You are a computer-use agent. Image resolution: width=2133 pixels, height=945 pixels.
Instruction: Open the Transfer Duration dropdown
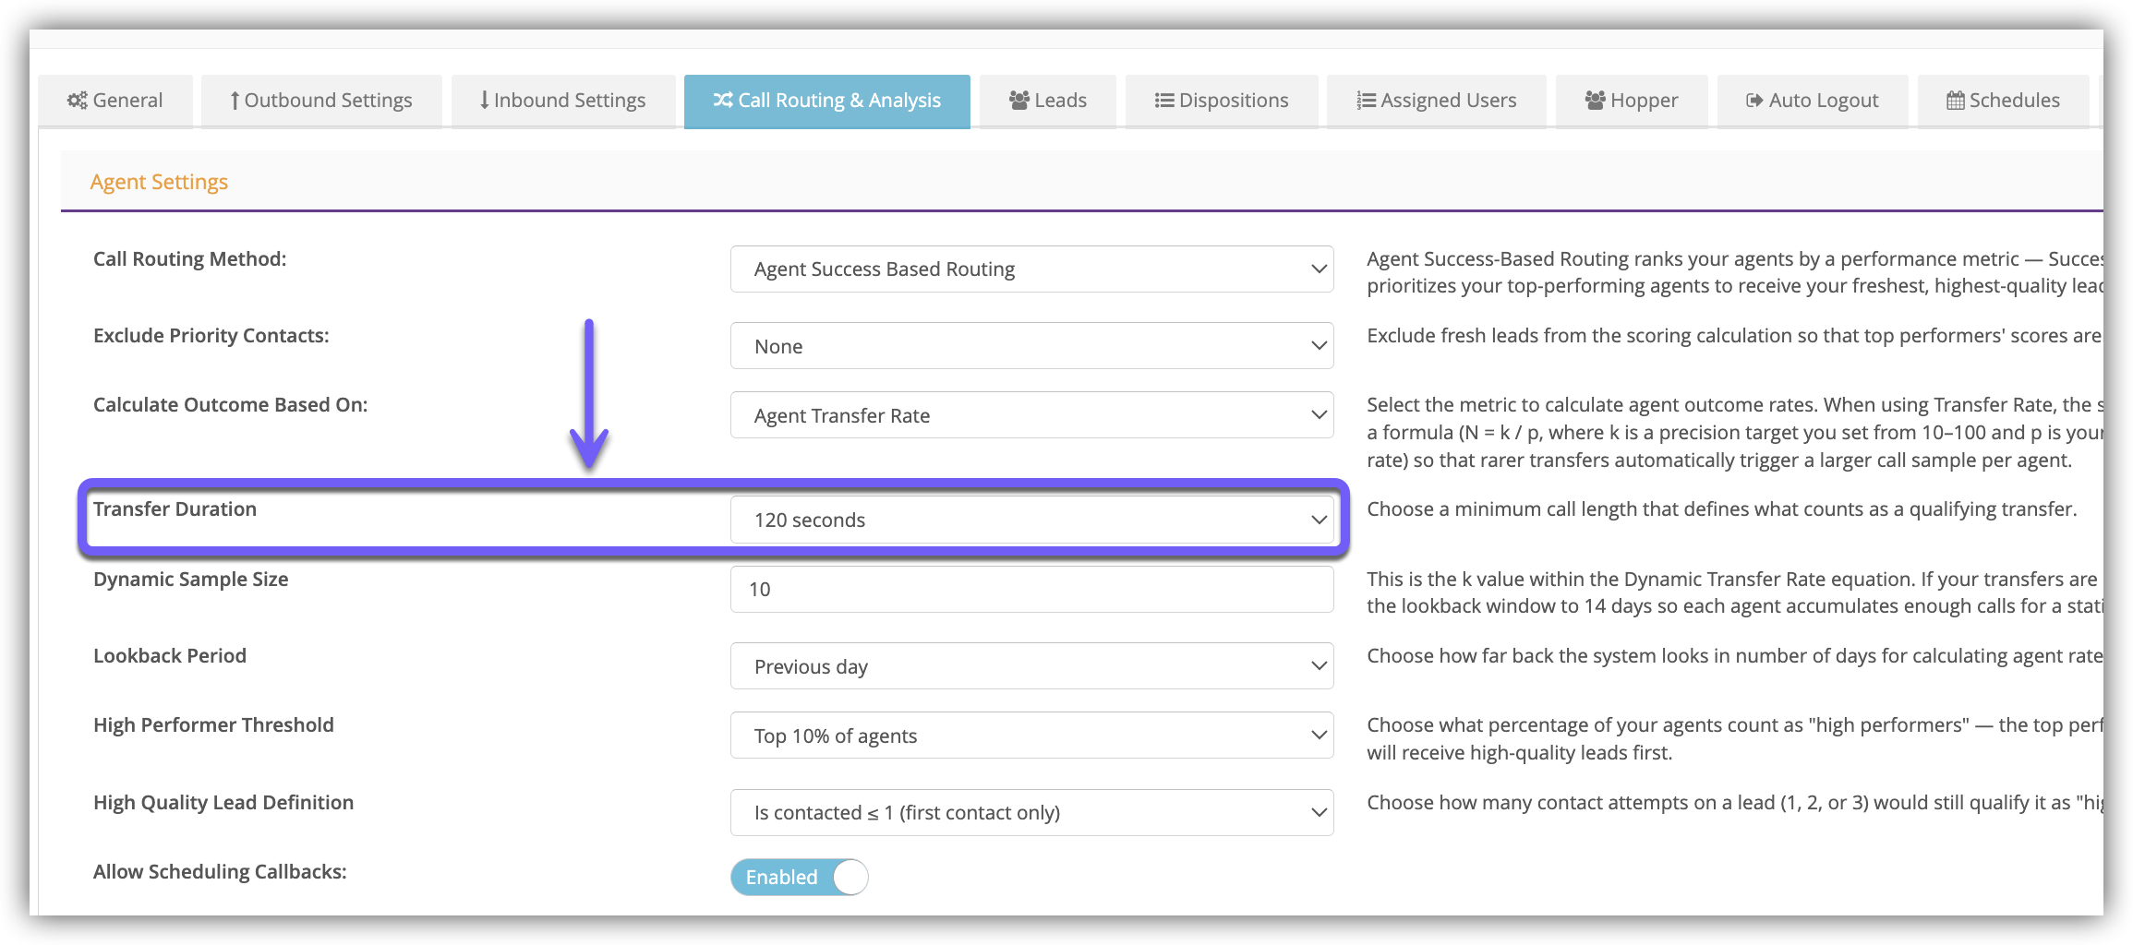pos(1031,520)
